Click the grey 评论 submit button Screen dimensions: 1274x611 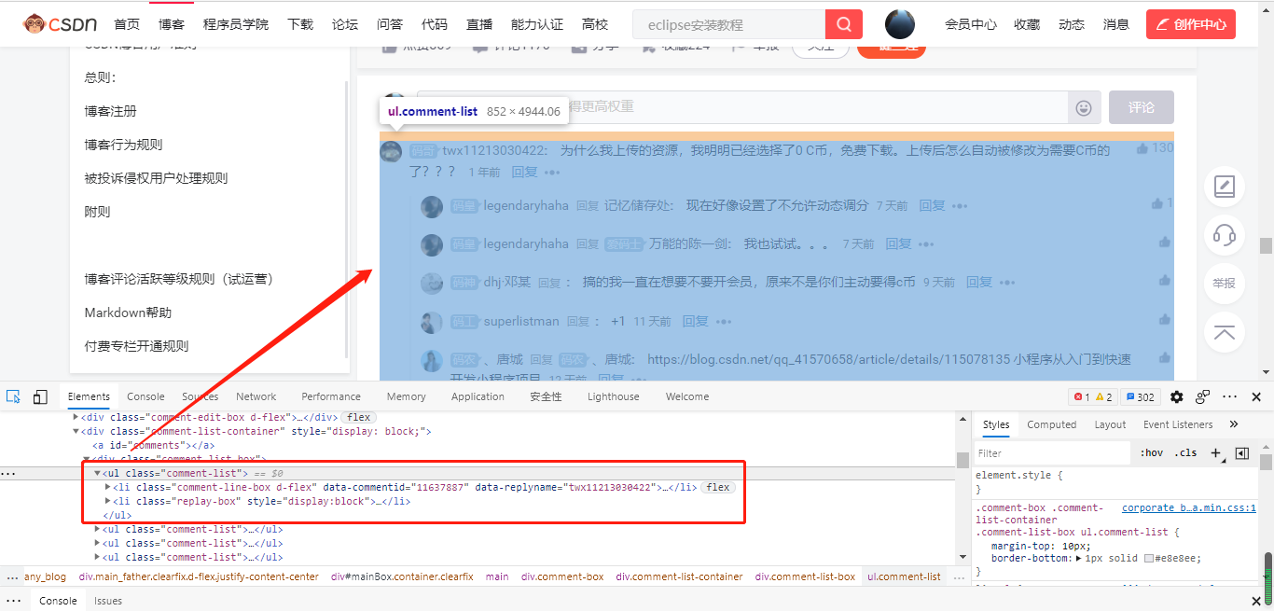(1142, 107)
